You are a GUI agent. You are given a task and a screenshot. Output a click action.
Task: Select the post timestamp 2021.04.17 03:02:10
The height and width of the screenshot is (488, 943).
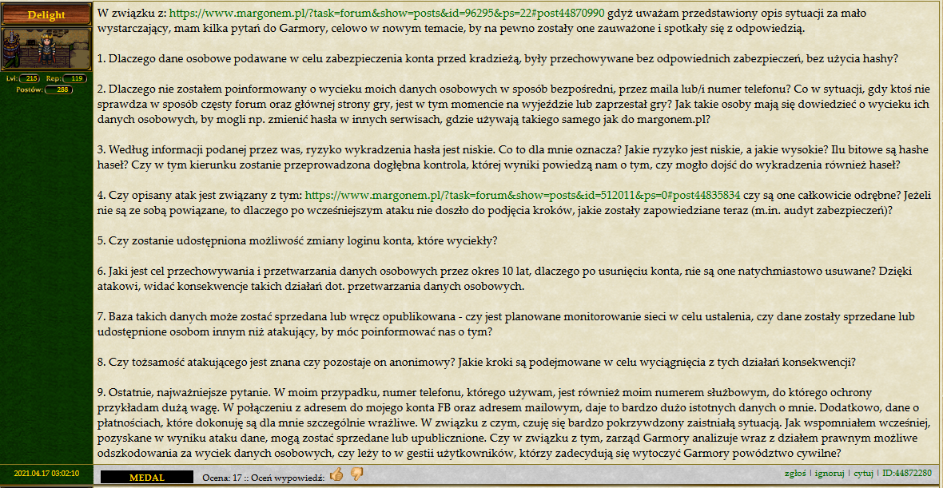47,473
